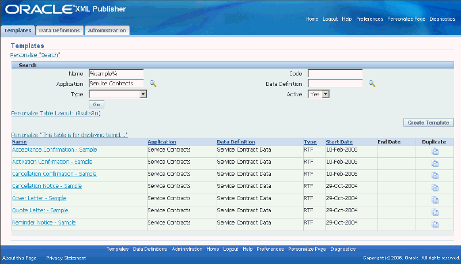The width and height of the screenshot is (461, 264).
Task: Click the footer Logout link
Action: pos(231,249)
